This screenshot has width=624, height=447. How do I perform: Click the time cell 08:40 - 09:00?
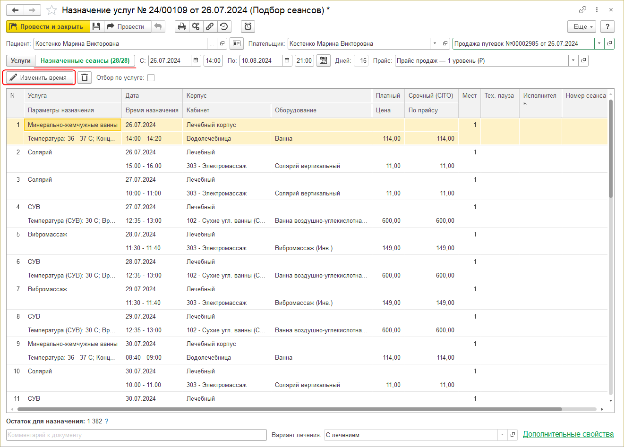point(152,357)
